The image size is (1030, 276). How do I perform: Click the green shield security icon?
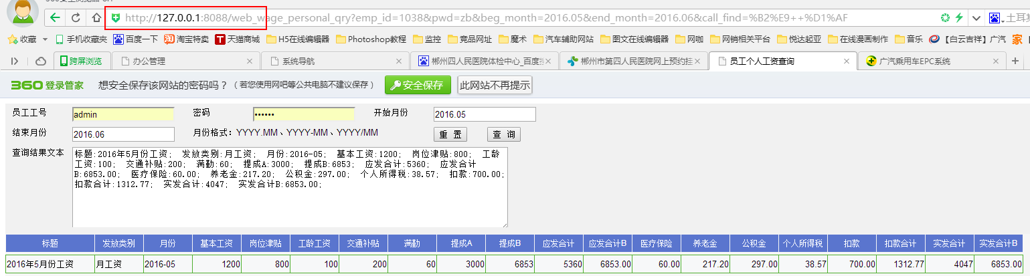point(116,17)
